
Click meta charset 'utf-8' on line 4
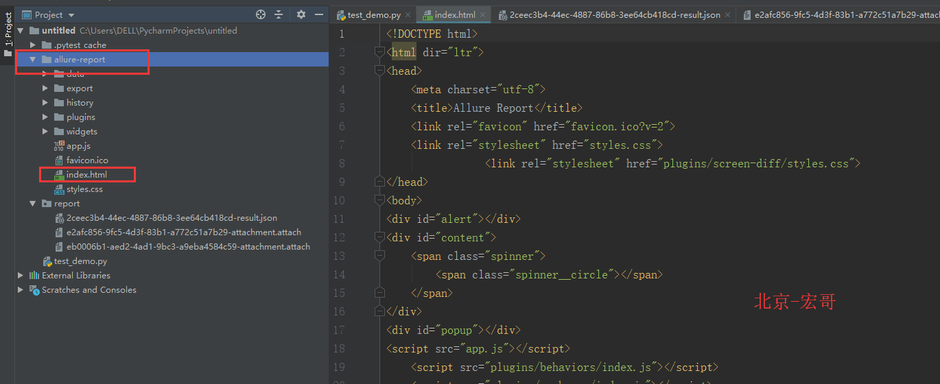[519, 89]
